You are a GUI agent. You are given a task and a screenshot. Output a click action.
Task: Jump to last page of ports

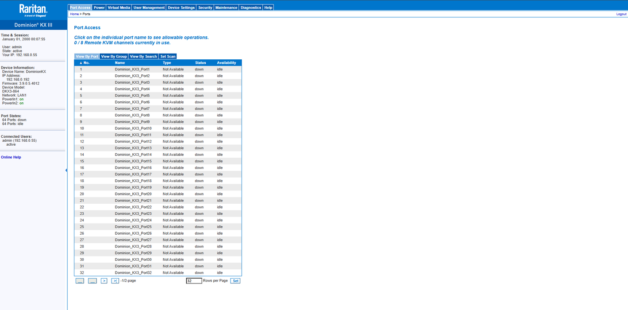[115, 281]
